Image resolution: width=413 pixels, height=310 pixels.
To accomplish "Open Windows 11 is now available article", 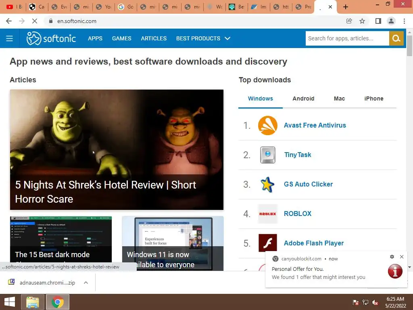I will 173,243.
